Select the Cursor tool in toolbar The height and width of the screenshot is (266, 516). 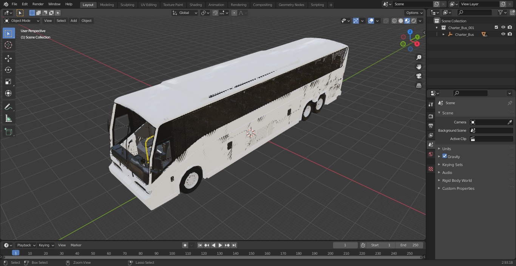pyautogui.click(x=8, y=45)
